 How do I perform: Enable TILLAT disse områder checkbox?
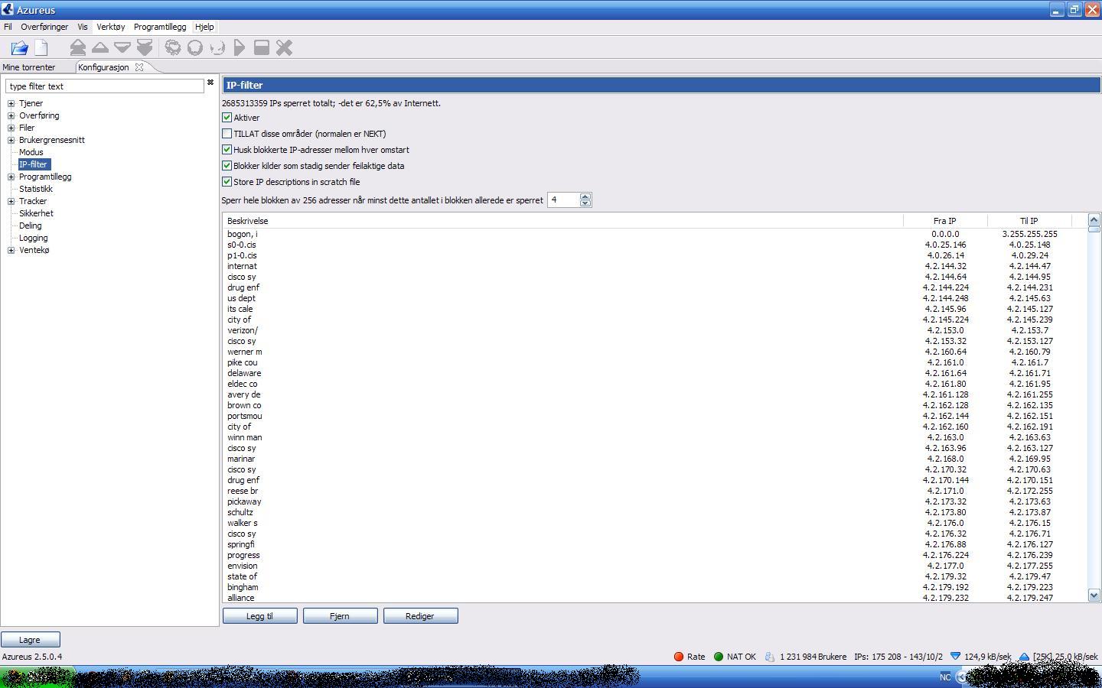tap(227, 134)
